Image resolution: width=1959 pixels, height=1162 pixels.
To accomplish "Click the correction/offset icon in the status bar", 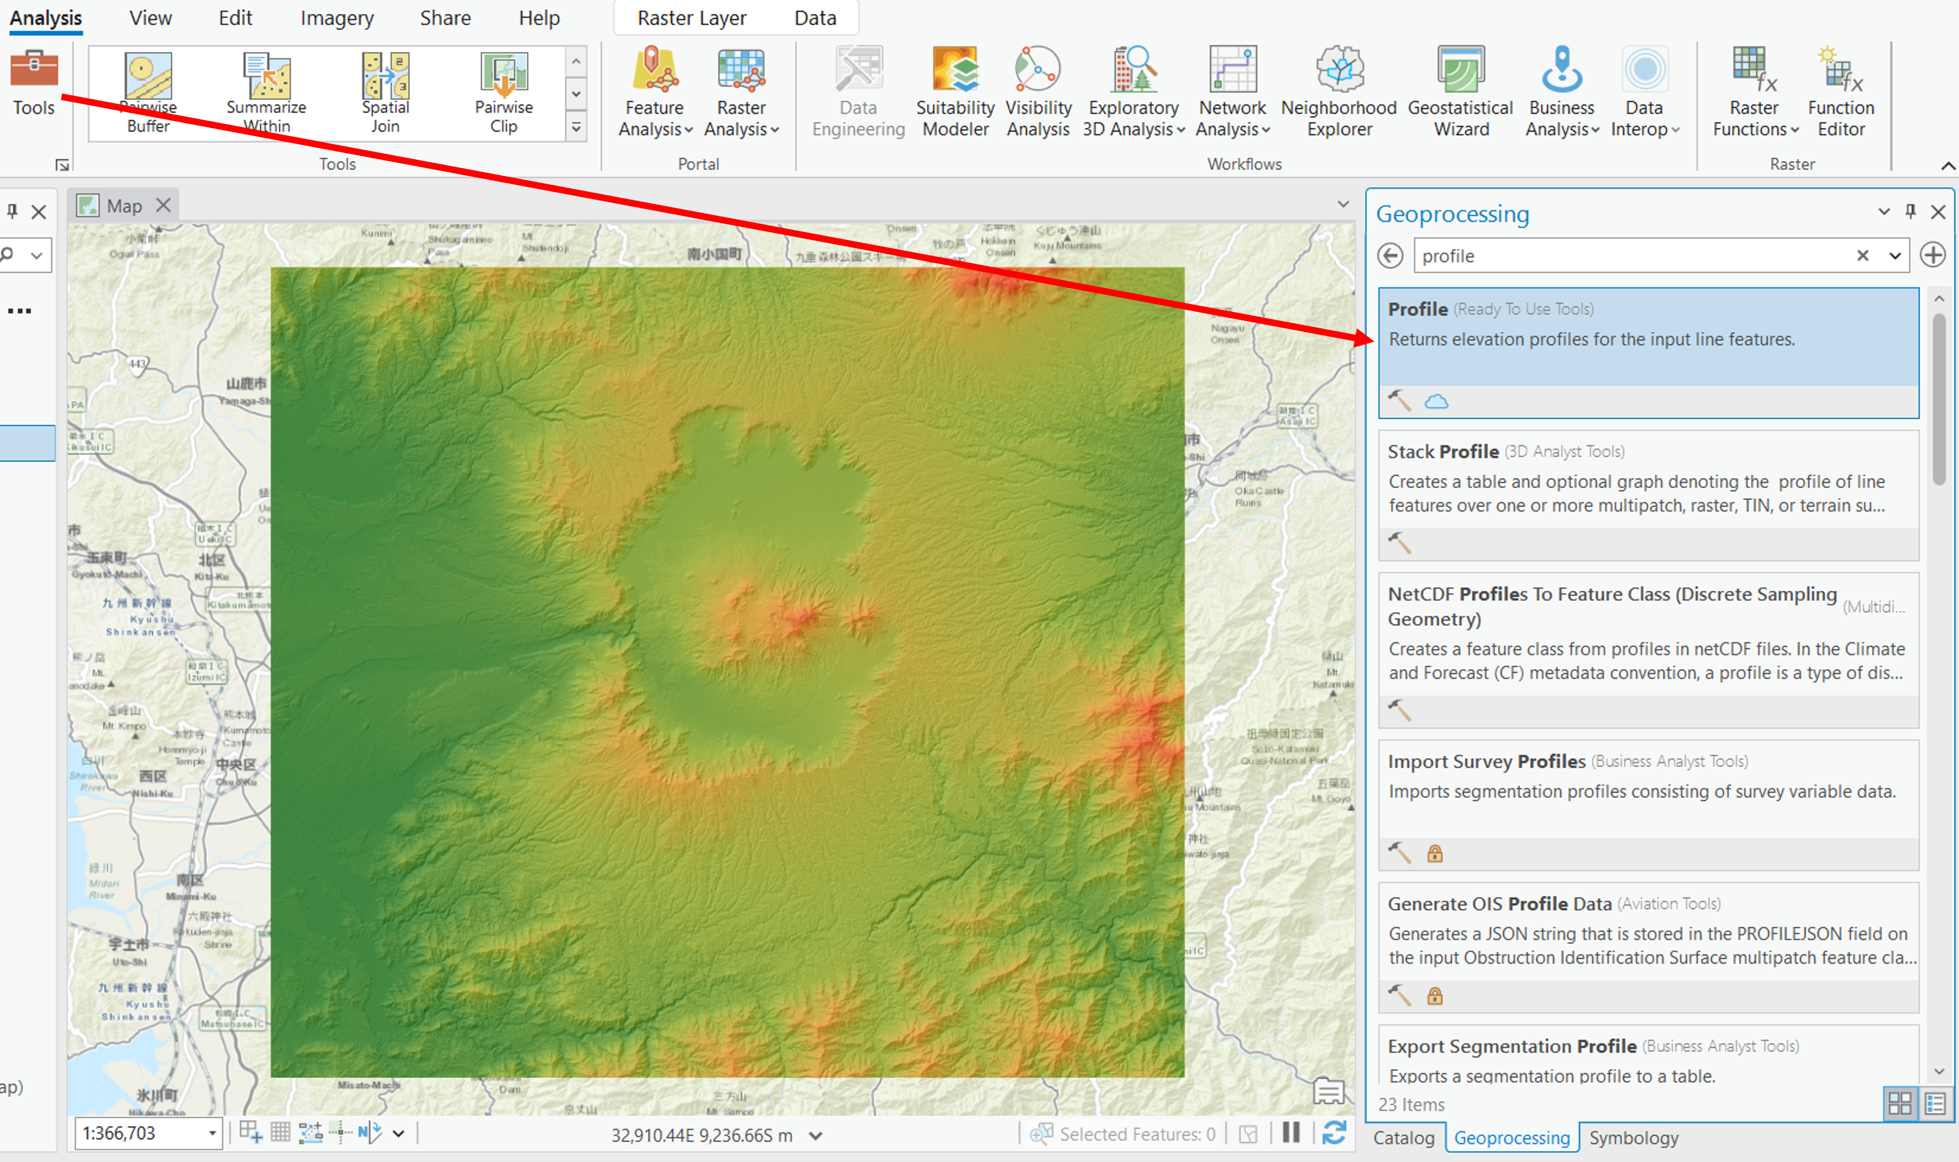I will point(340,1132).
